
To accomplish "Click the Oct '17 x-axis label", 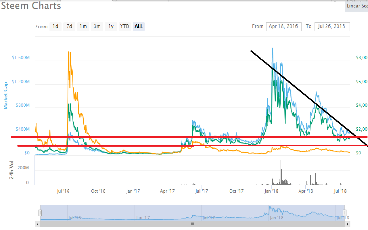I will (x=237, y=191).
